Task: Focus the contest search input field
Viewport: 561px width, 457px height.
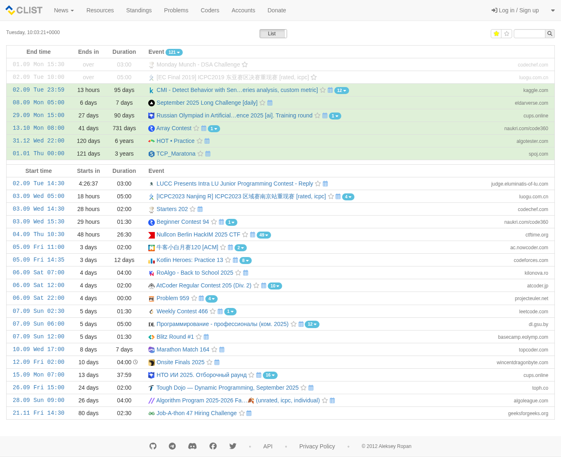Action: (529, 34)
